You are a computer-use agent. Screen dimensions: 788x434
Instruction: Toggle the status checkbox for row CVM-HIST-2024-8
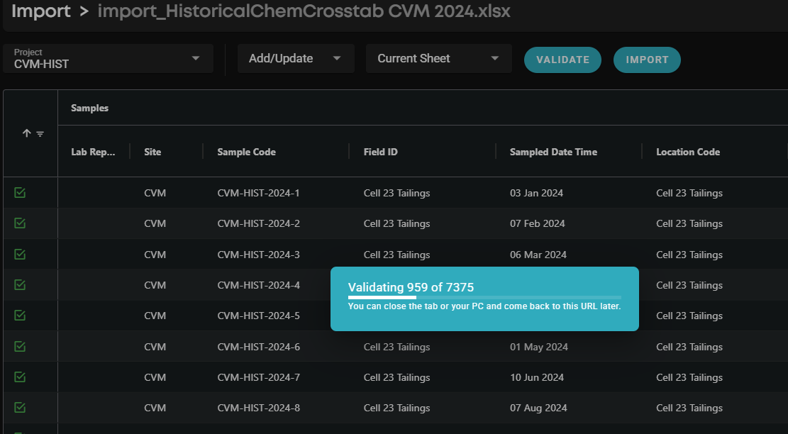point(20,408)
